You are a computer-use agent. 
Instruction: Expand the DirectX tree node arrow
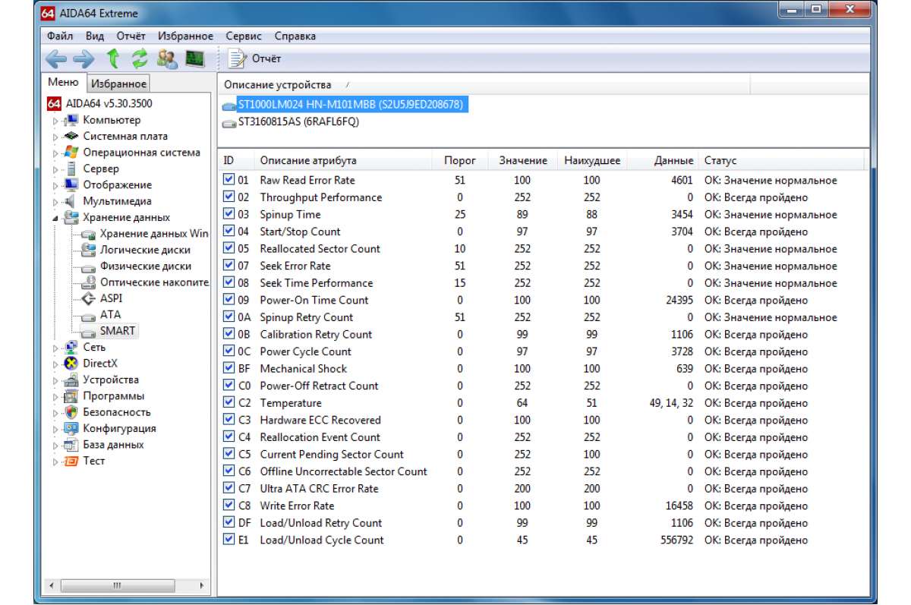pos(55,364)
